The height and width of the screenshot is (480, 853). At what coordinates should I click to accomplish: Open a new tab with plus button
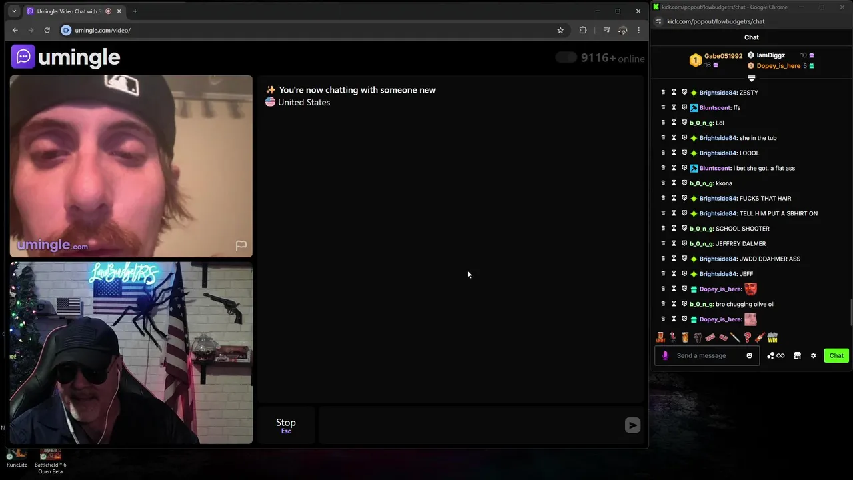pos(135,11)
